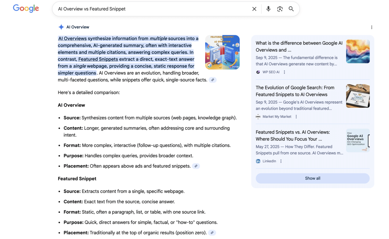Click the LinkedIn favicon
The height and width of the screenshot is (239, 389).
tap(258, 161)
